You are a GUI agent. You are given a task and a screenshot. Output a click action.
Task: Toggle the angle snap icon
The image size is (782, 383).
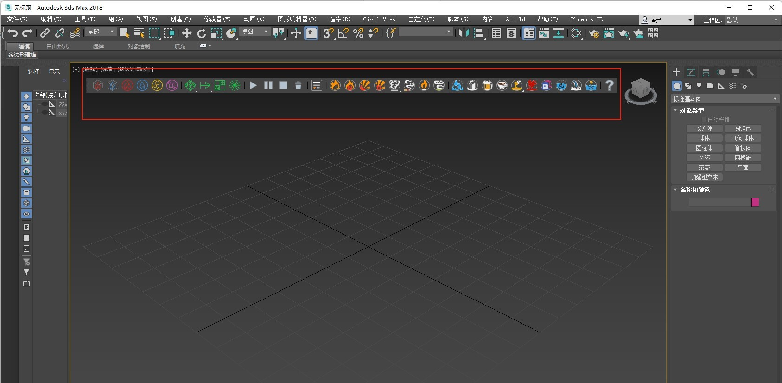point(343,33)
